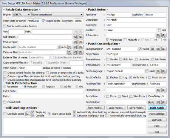The width and height of the screenshot is (170, 138).
Task: Click LogFileName input field
Action: (x=158, y=84)
